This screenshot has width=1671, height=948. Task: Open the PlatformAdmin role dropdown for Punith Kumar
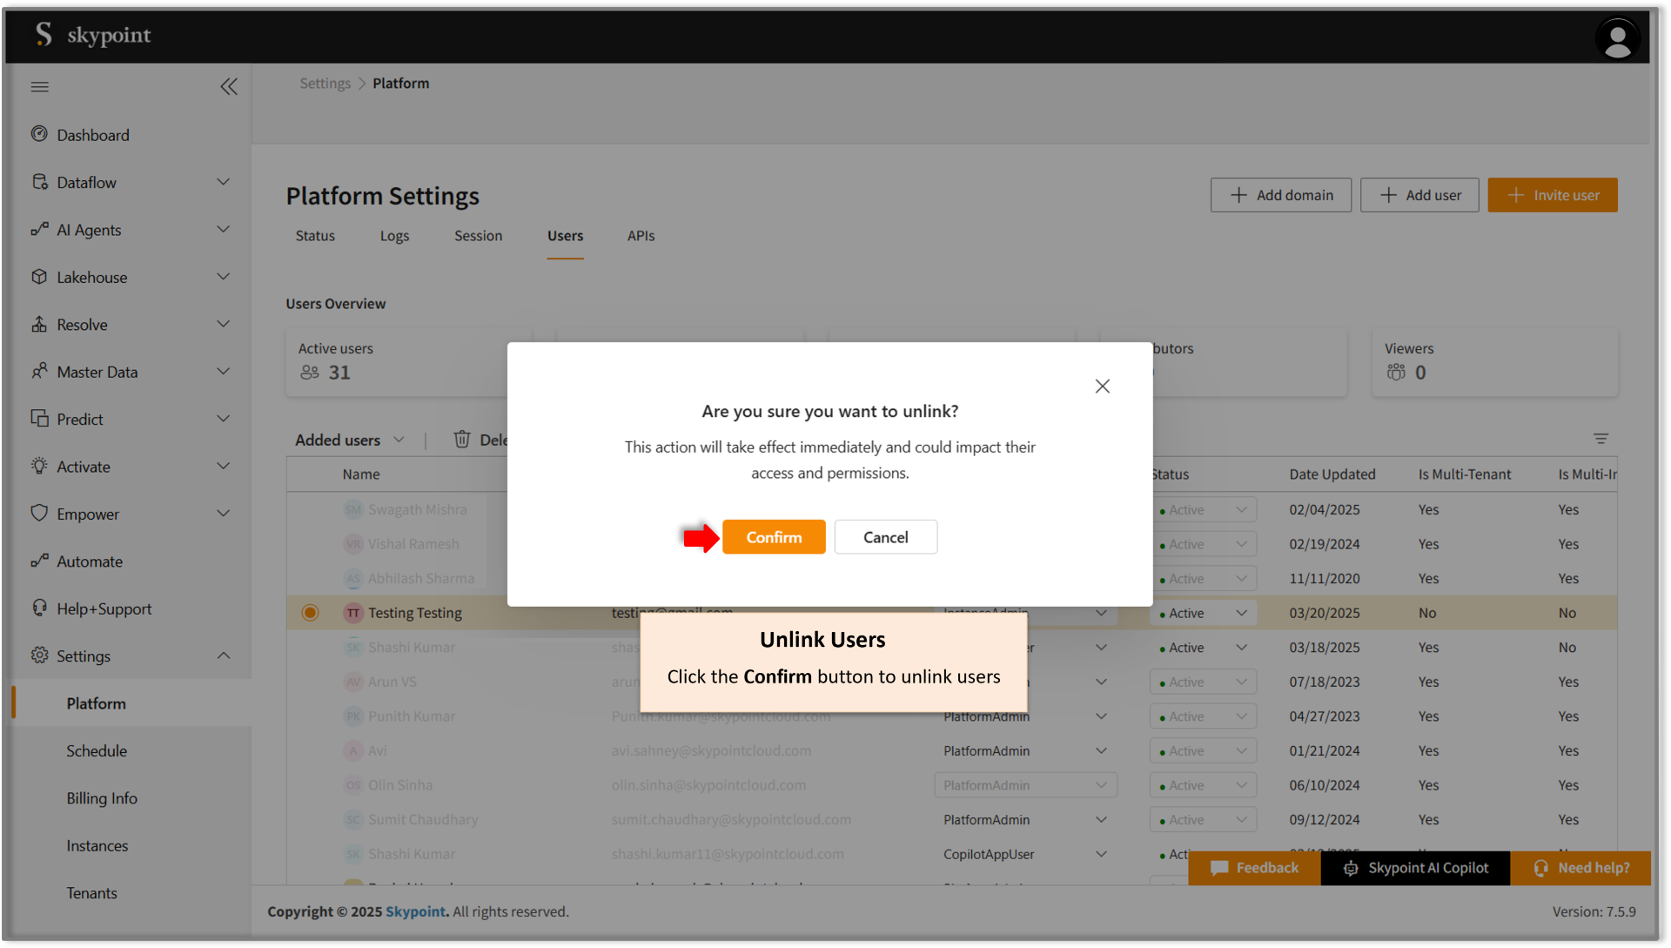pyautogui.click(x=1100, y=716)
